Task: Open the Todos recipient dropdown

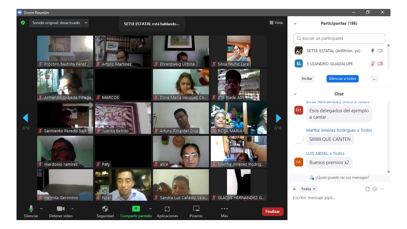Action: [308, 189]
